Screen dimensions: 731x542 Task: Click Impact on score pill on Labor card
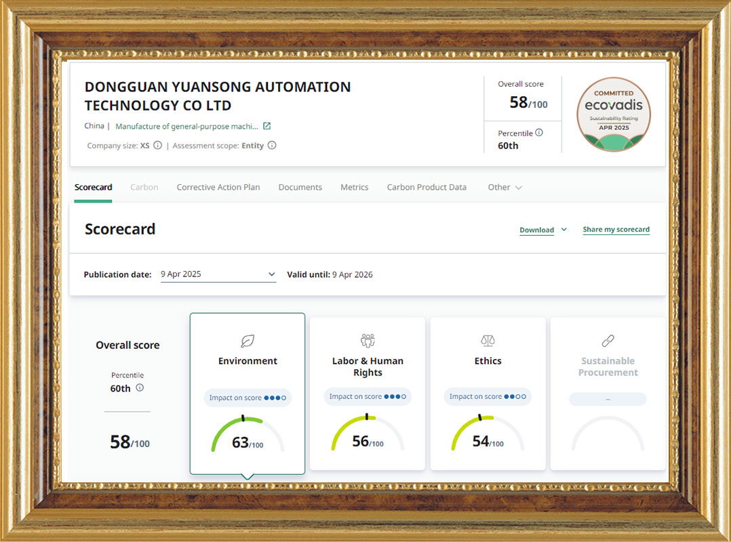(368, 396)
